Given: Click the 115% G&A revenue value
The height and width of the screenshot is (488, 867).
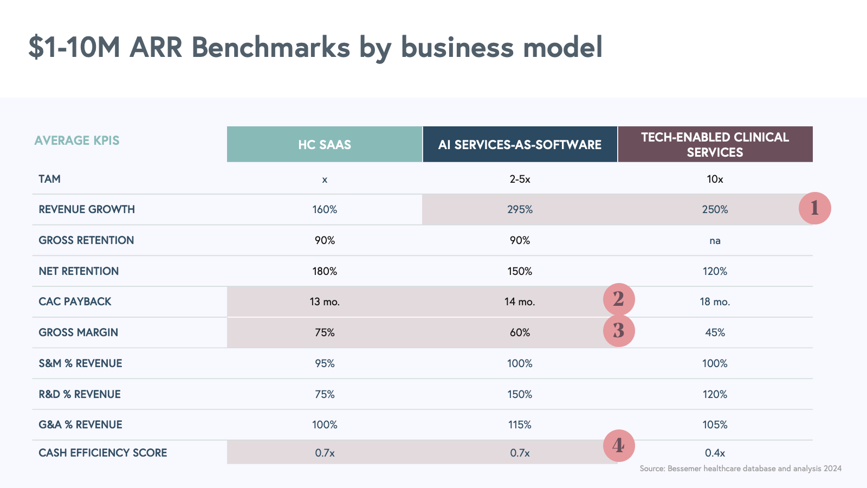Looking at the screenshot, I should (x=520, y=425).
